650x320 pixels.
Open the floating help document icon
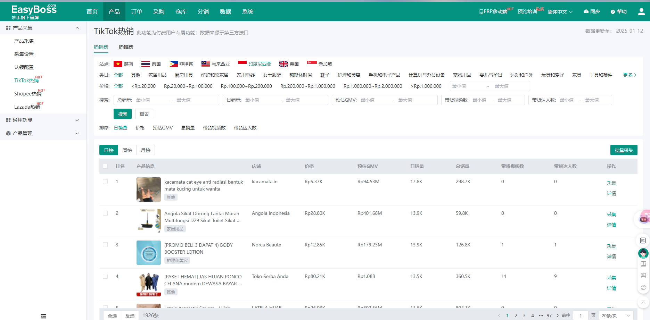tap(643, 264)
